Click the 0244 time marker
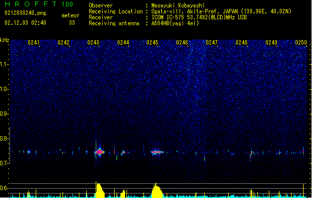Image resolution: width=312 pixels, height=198 pixels. 123,43
